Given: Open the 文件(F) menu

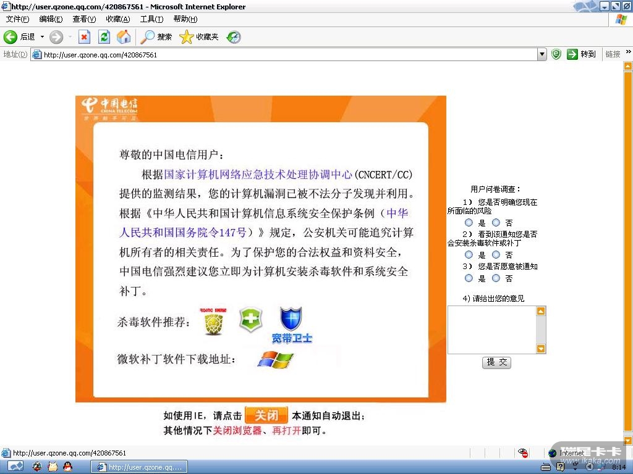Looking at the screenshot, I should point(17,19).
